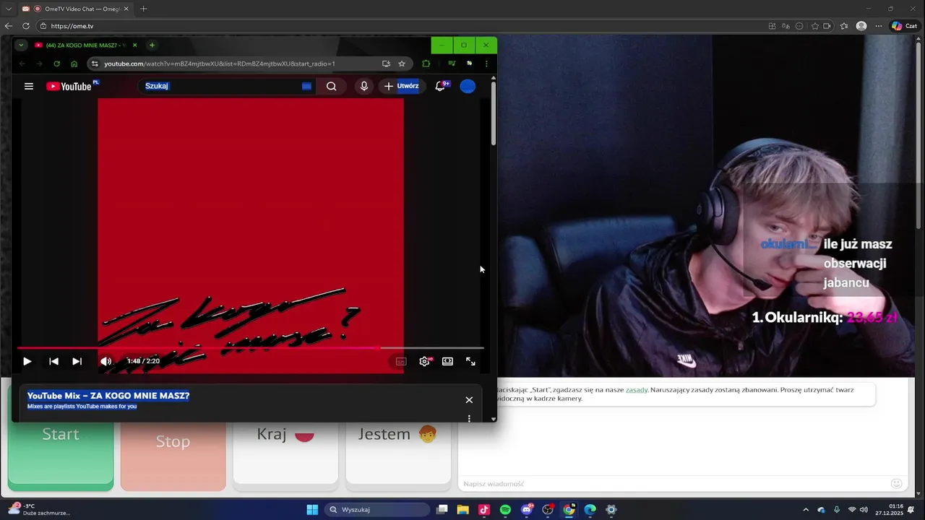Open the Edge tab actions dropdown

pos(9,9)
